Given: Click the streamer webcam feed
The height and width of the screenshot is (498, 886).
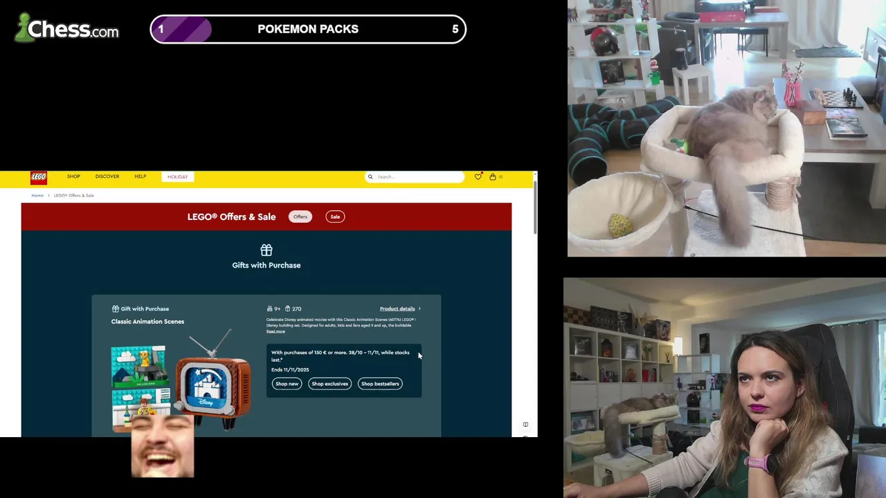Looking at the screenshot, I should [725, 388].
